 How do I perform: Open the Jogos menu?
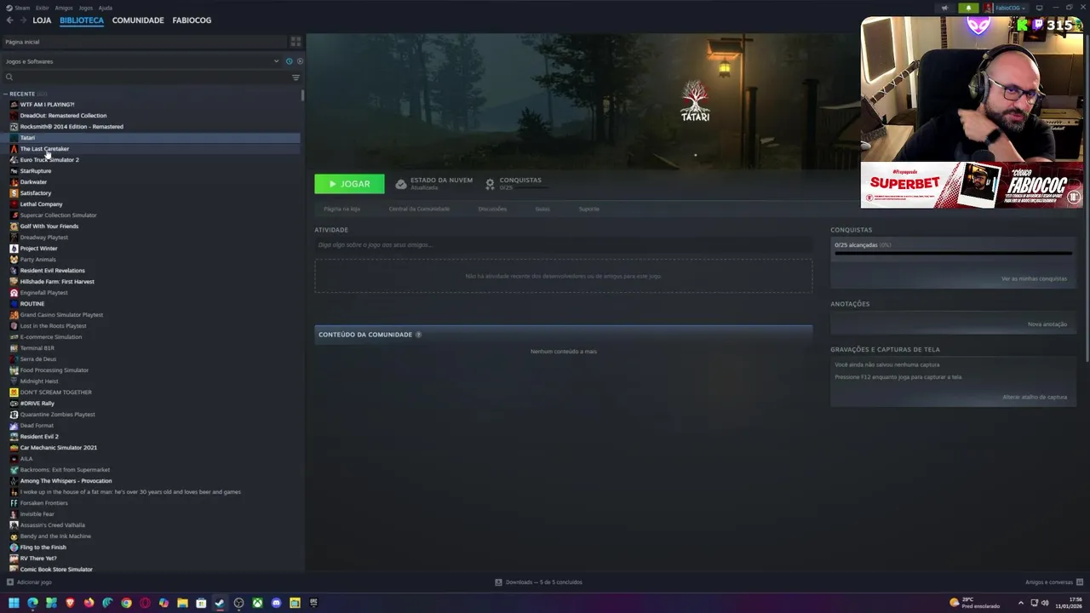click(x=85, y=8)
